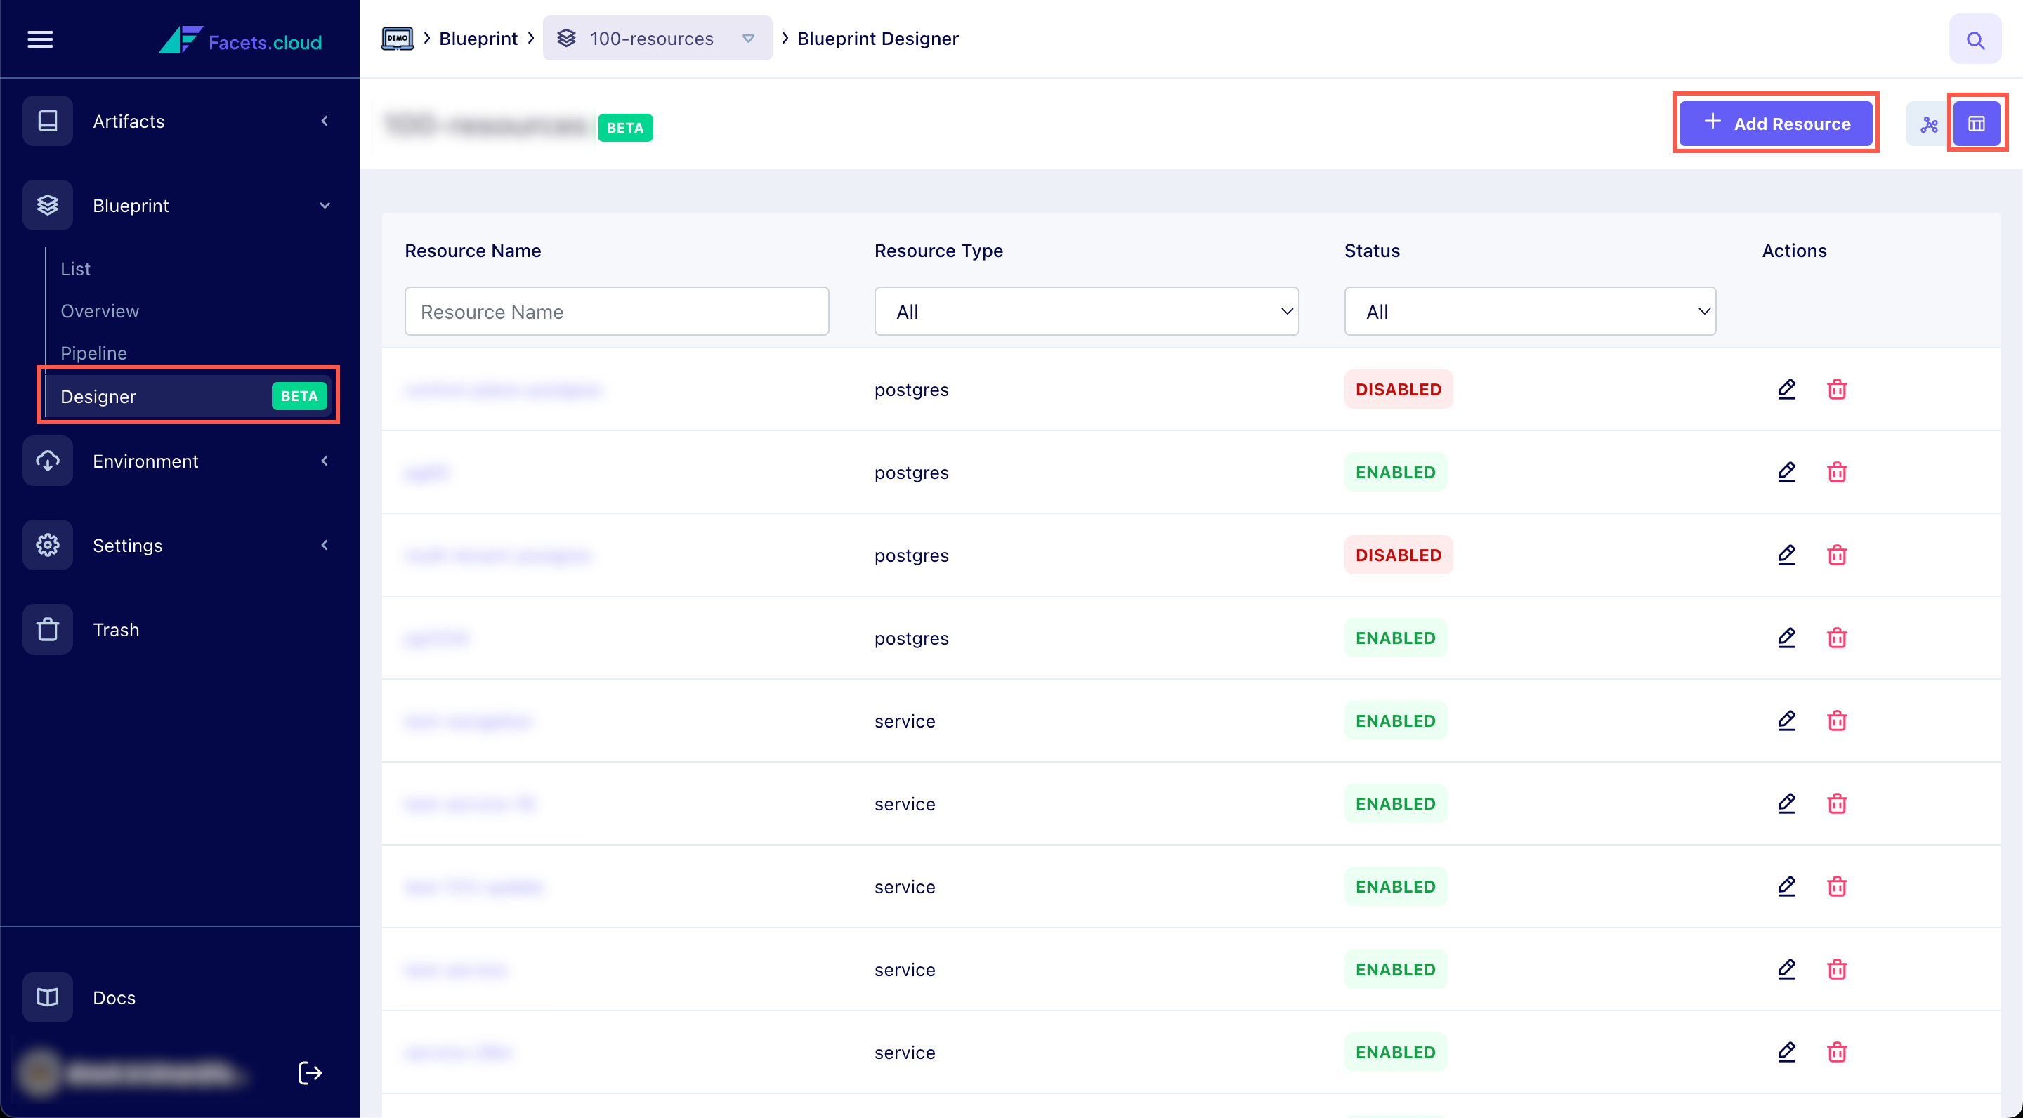Switch to graph view icon
Viewport: 2023px width, 1118px height.
pos(1928,124)
